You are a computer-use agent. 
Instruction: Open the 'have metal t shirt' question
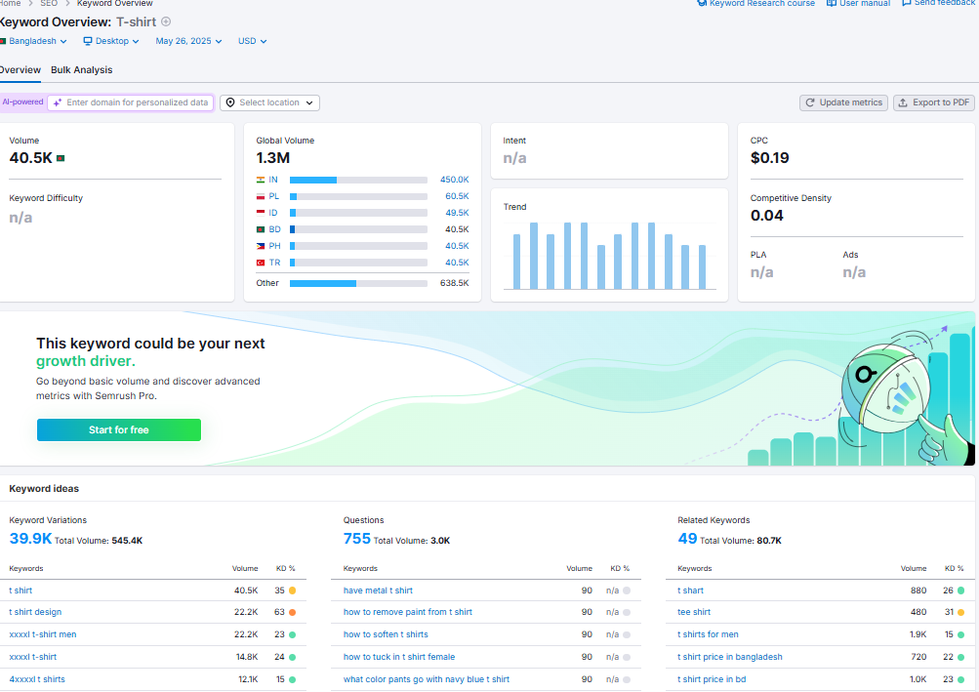pyautogui.click(x=378, y=590)
